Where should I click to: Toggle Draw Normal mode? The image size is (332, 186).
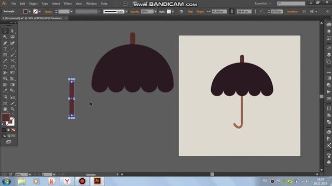pos(4,136)
